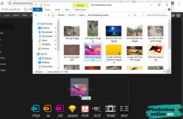Viewport: 183px width, 119px height.
Task: Go to Downloads in Quick access
Action: click(x=47, y=32)
